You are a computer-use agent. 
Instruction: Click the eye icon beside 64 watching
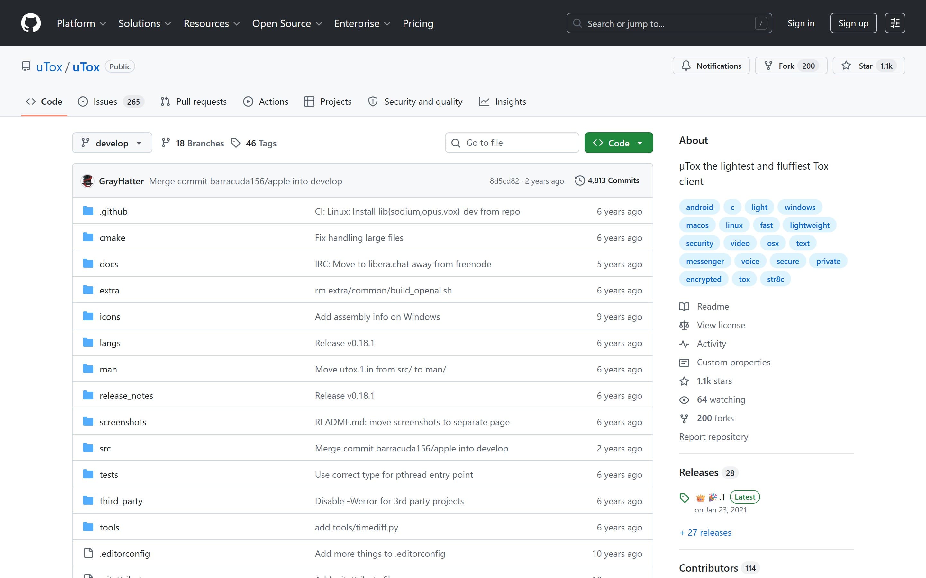pyautogui.click(x=684, y=400)
